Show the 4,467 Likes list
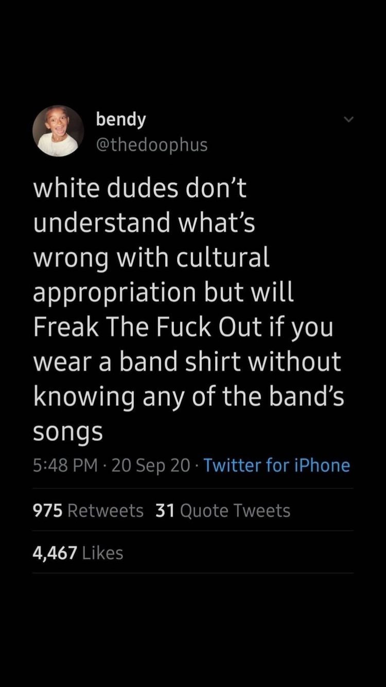Viewport: 386px width, 687px height. pos(78,553)
